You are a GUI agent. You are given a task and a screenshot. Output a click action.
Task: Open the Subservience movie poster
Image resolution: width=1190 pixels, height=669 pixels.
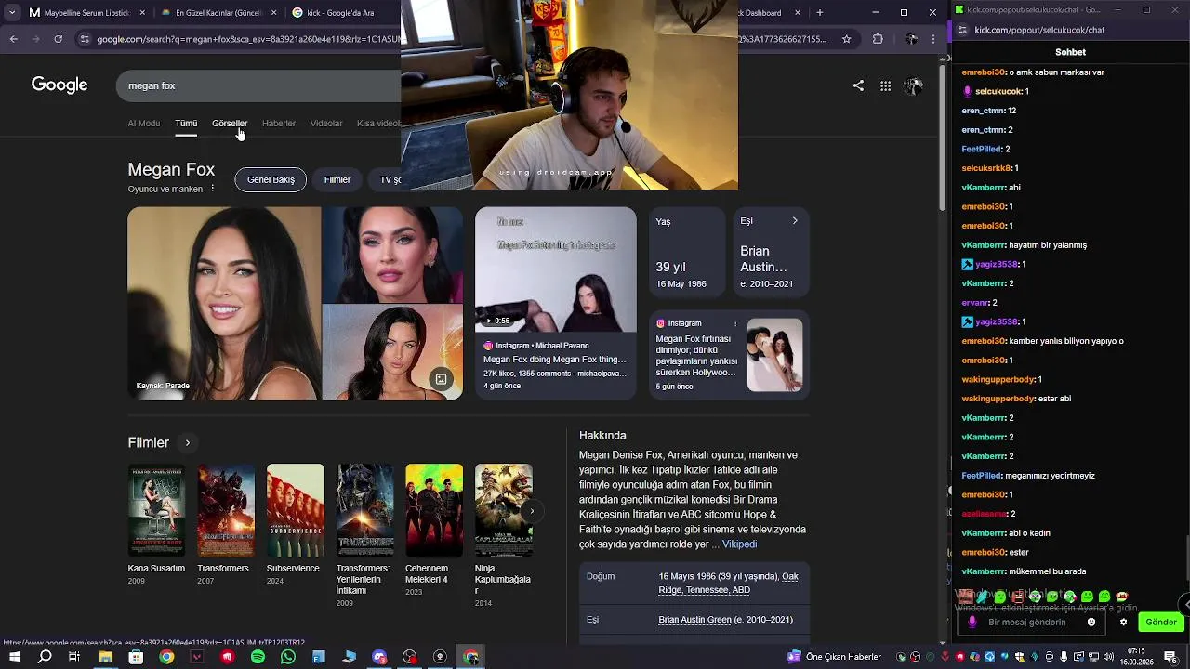click(296, 511)
